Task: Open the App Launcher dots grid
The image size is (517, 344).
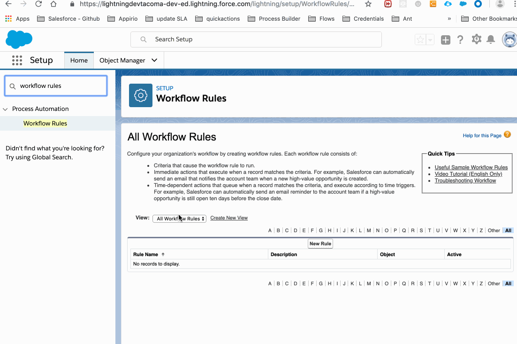Action: 17,61
